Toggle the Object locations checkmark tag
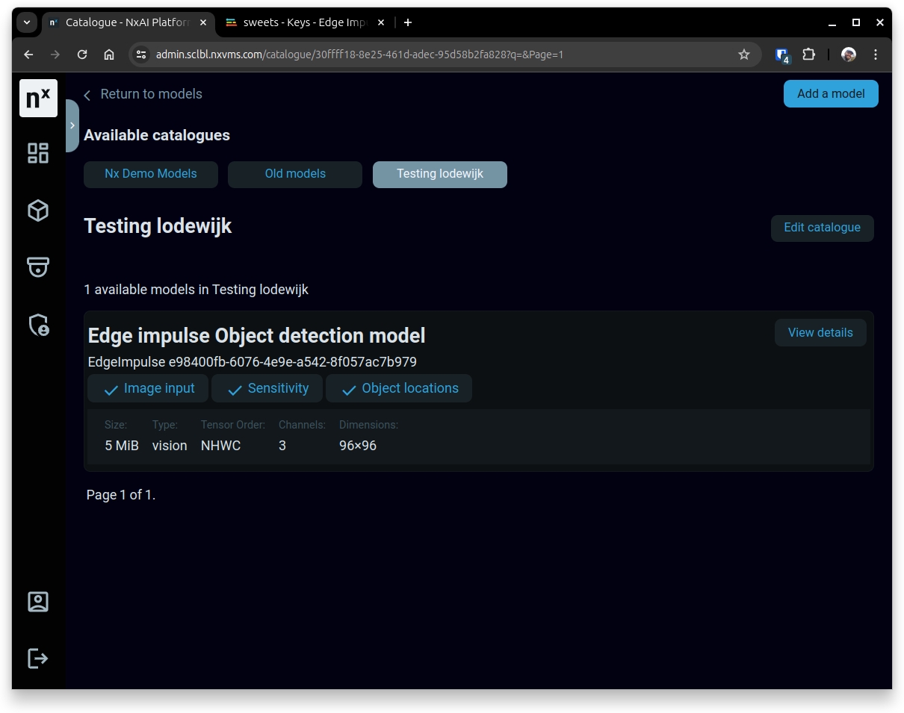The height and width of the screenshot is (713, 904). [399, 388]
